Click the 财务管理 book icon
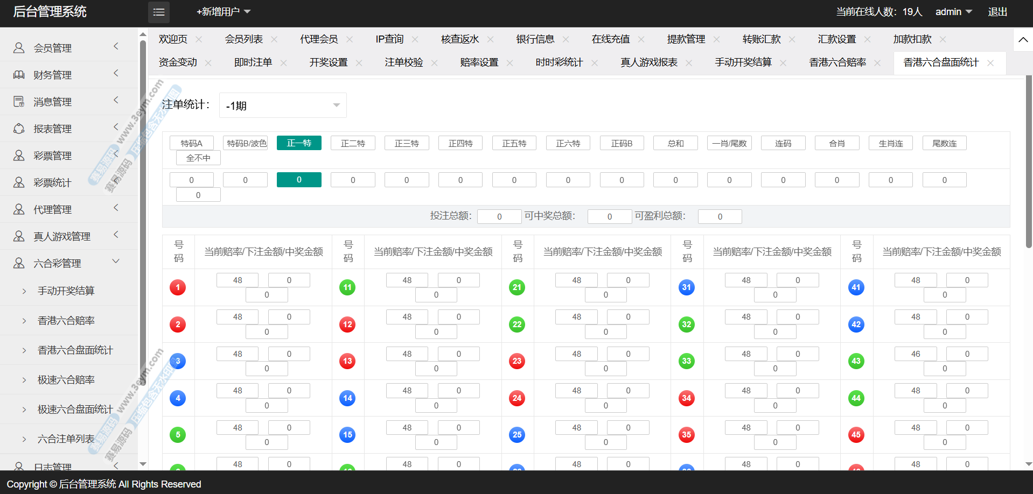 coord(19,75)
